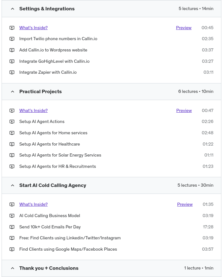Click video icon beside AI Cold Calling Business Model
The width and height of the screenshot is (223, 277).
12,216
